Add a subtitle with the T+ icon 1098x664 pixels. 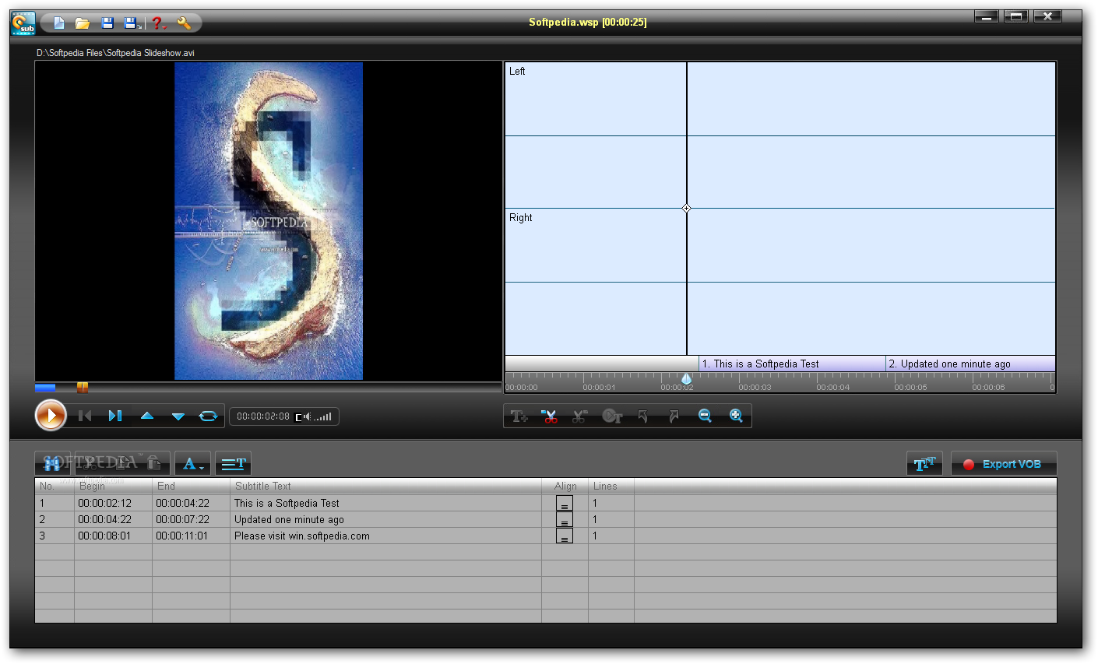519,416
